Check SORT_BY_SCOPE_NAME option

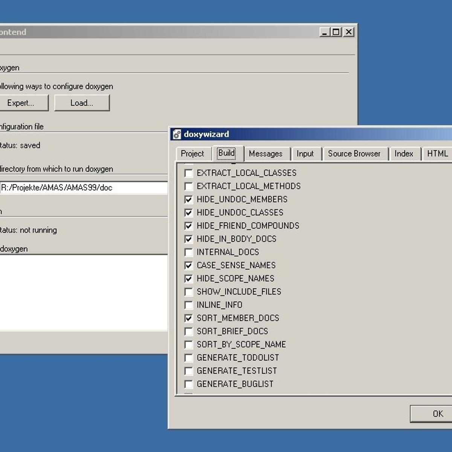coord(188,345)
